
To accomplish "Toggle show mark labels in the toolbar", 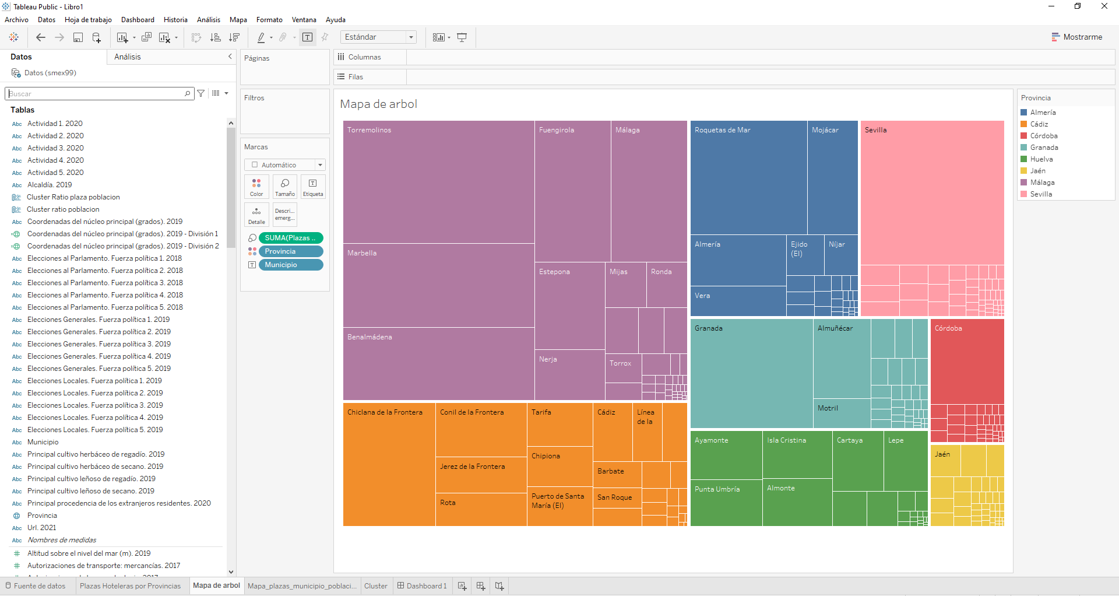I will 308,37.
